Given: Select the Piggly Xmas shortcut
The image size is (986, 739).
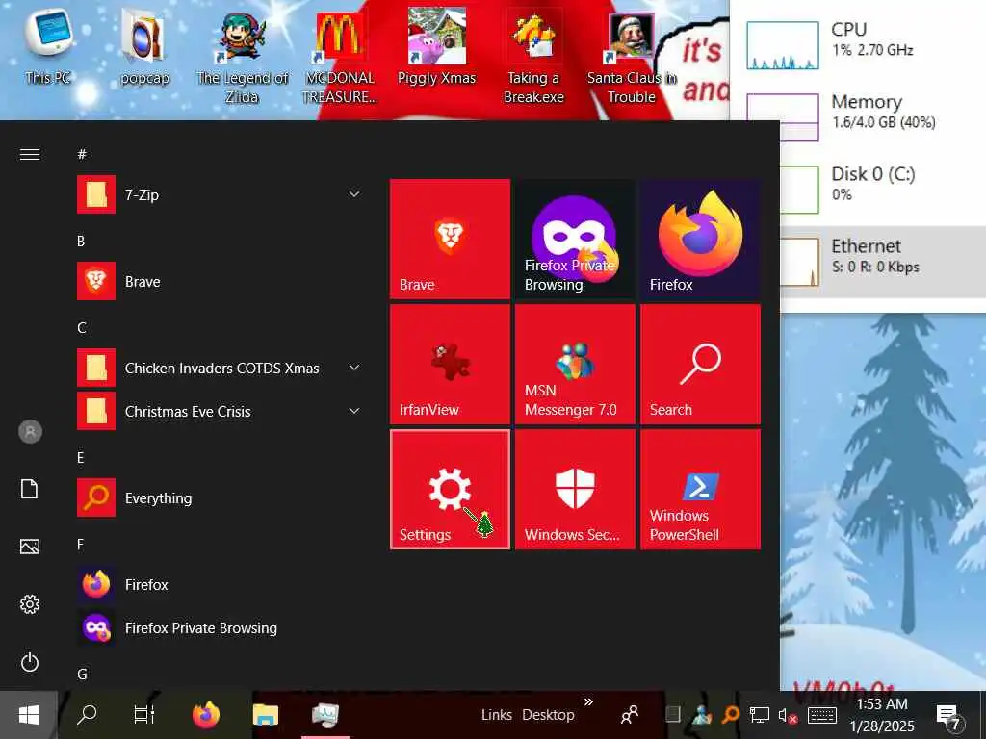Looking at the screenshot, I should [x=436, y=47].
